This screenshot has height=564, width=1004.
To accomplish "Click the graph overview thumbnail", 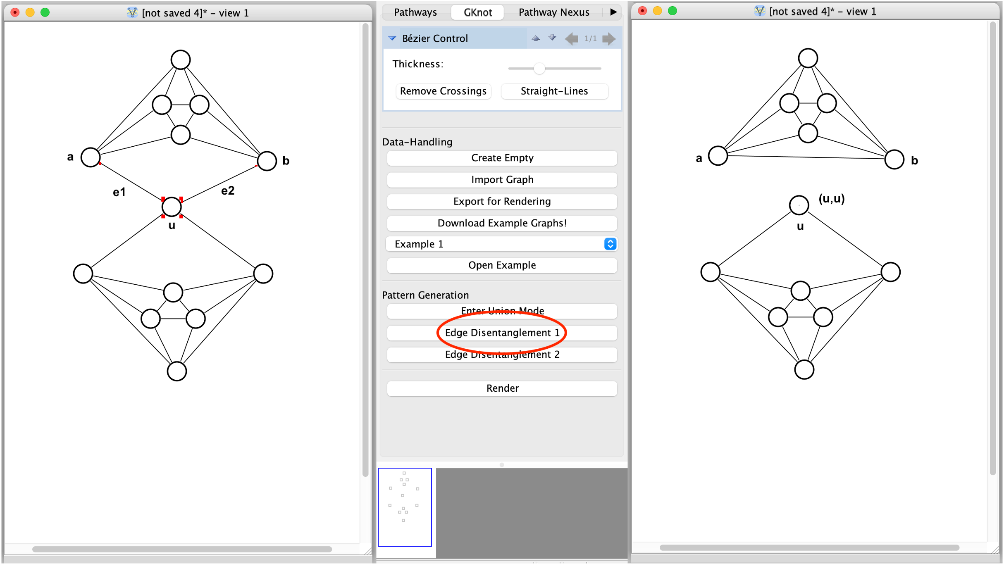I will 405,507.
